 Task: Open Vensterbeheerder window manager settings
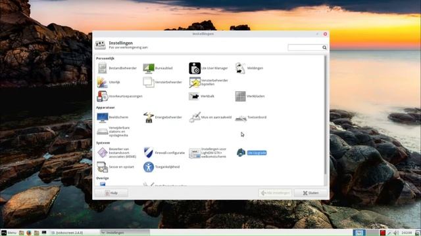[149, 82]
